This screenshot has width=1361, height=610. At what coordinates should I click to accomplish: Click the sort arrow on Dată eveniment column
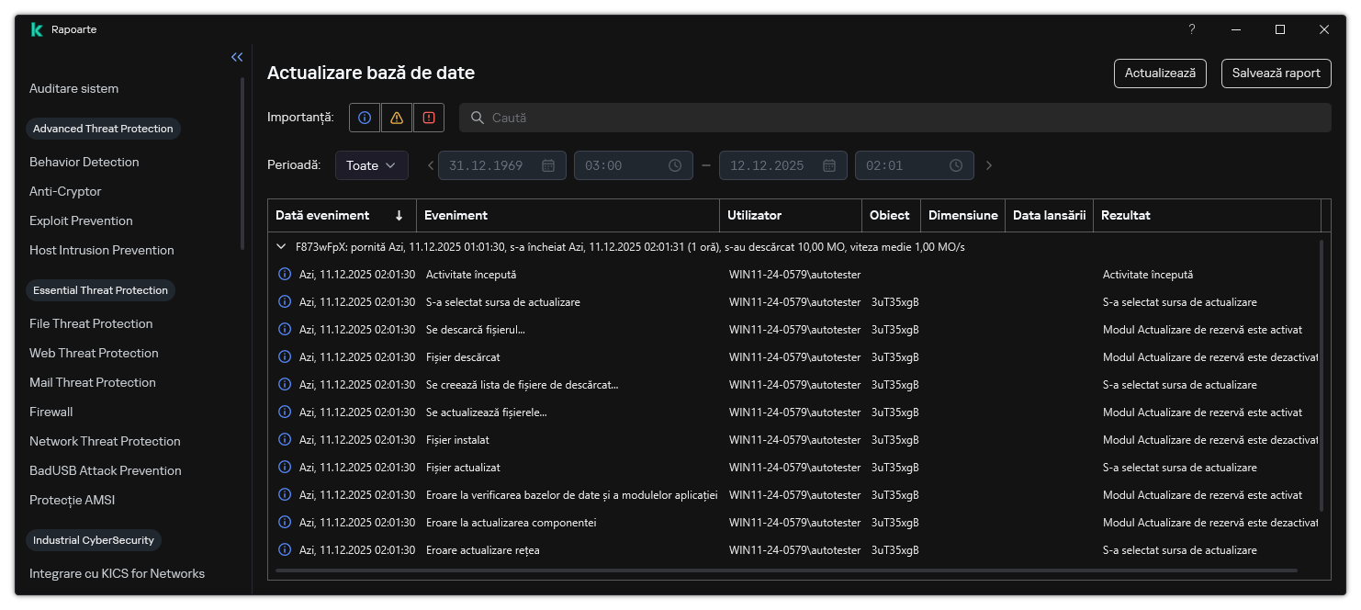coord(398,215)
